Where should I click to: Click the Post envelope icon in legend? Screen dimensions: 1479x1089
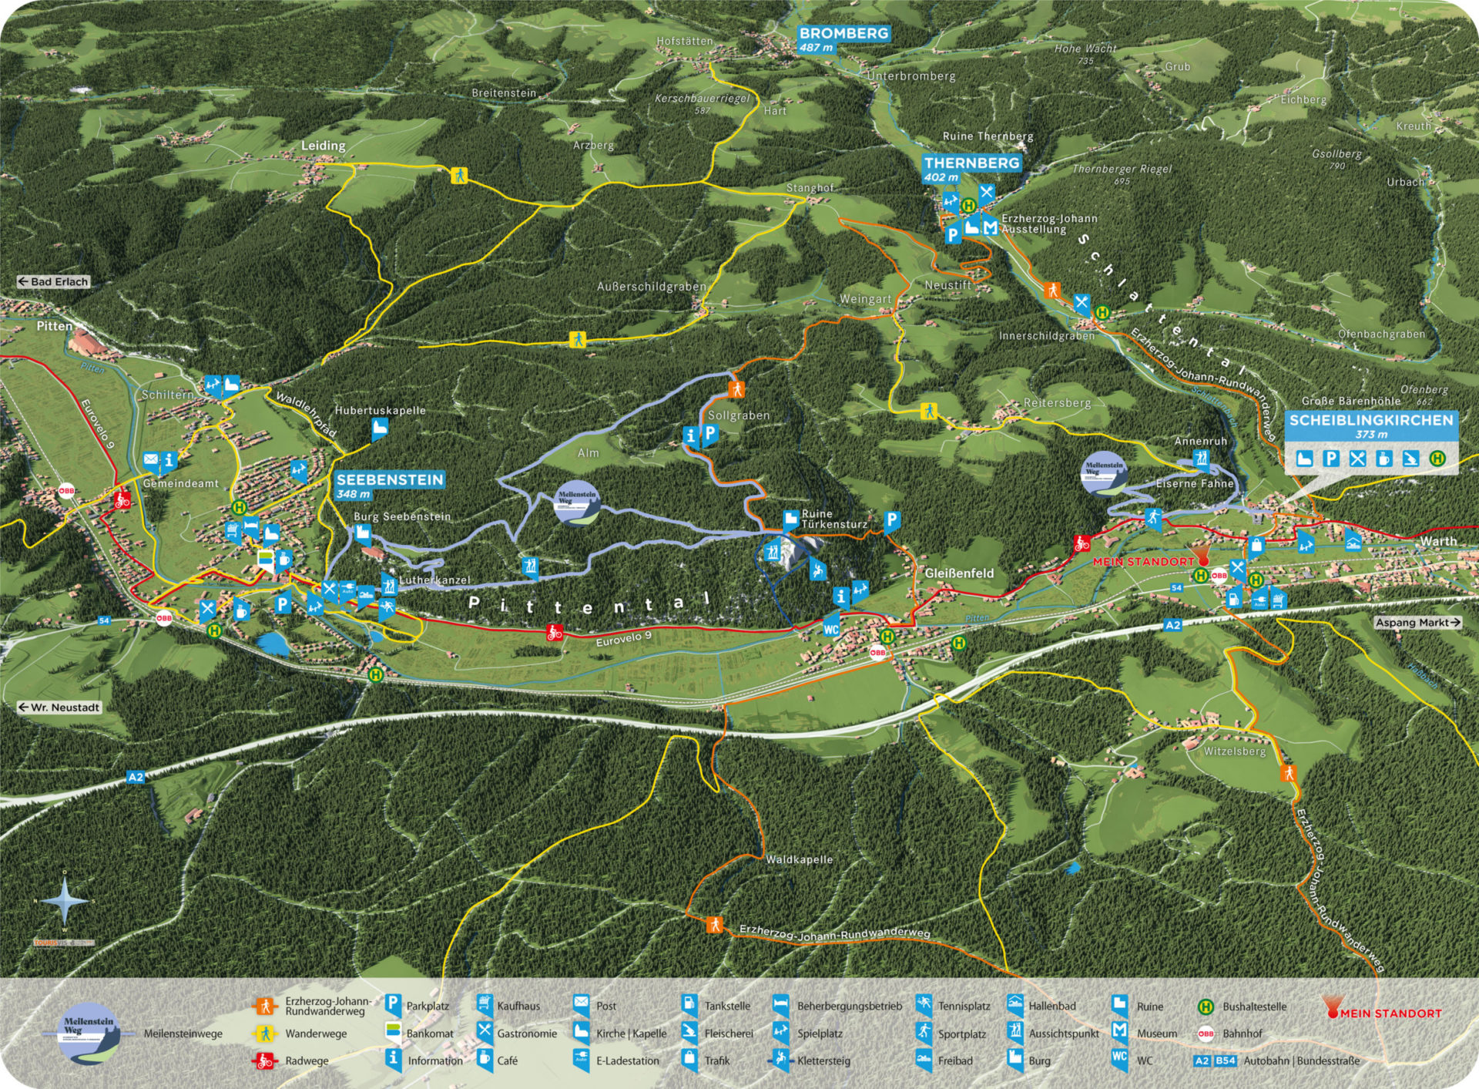(x=582, y=1005)
